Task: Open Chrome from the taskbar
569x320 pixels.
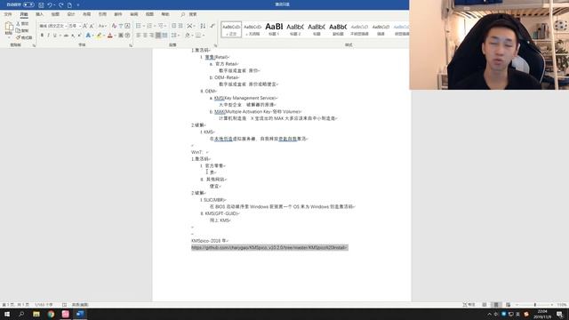Action: pos(51,314)
